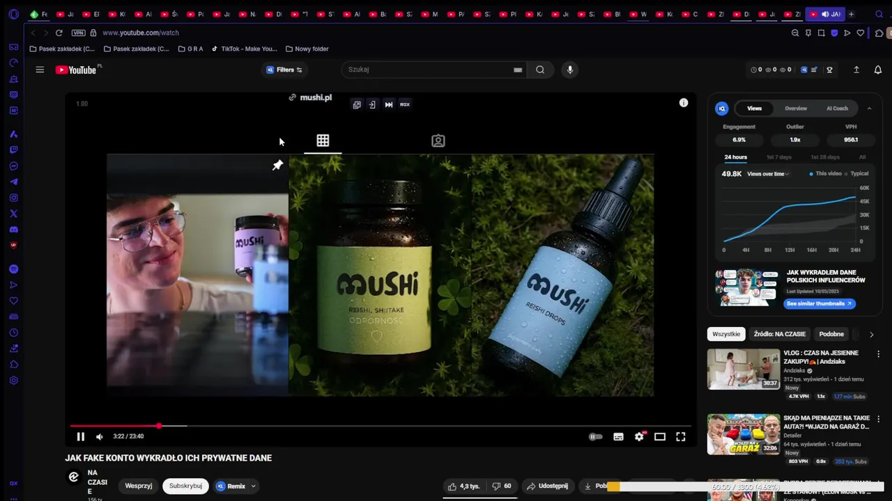Click the upload arrow icon in YouTube header
Viewport: 892px width, 501px height.
856,70
